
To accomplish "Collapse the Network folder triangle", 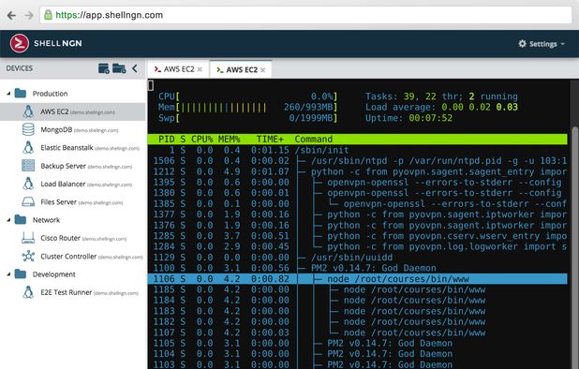I will point(8,220).
